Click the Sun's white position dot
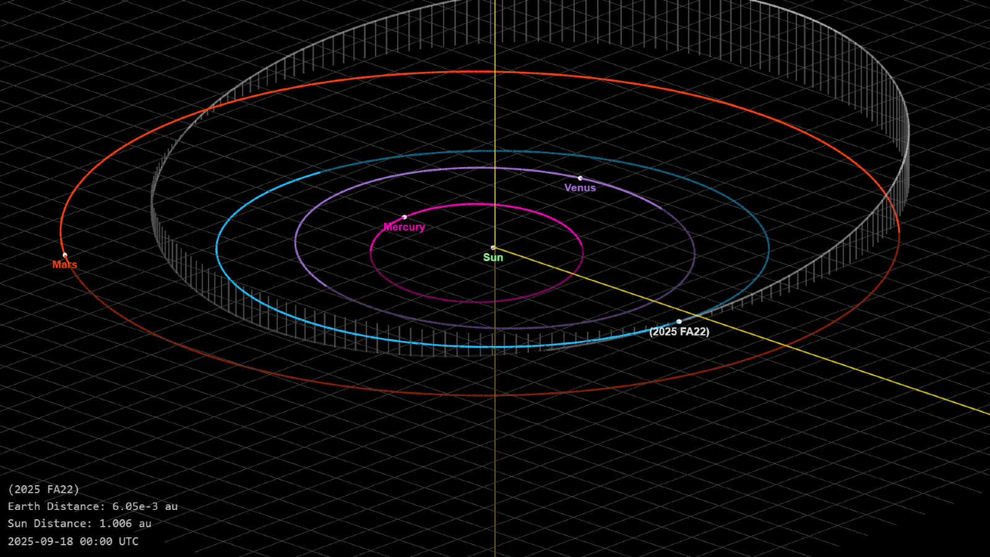Screen dimensions: 990x557 (493, 248)
